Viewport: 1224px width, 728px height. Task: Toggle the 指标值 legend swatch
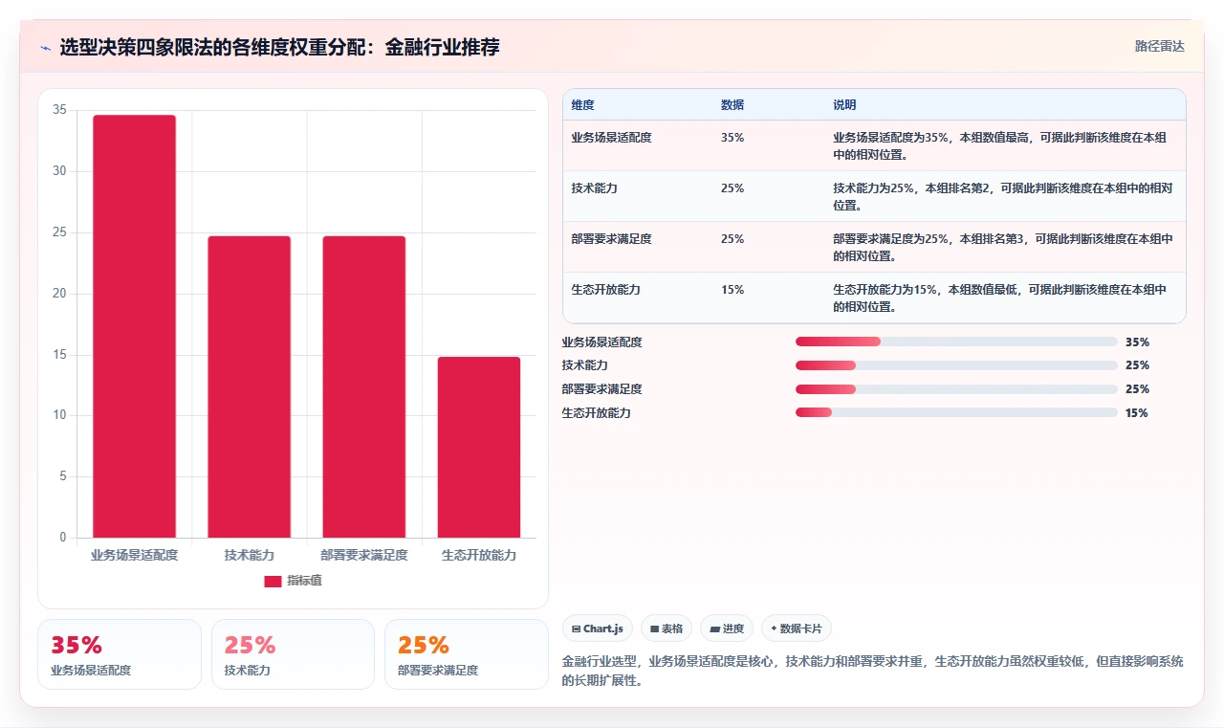(273, 581)
